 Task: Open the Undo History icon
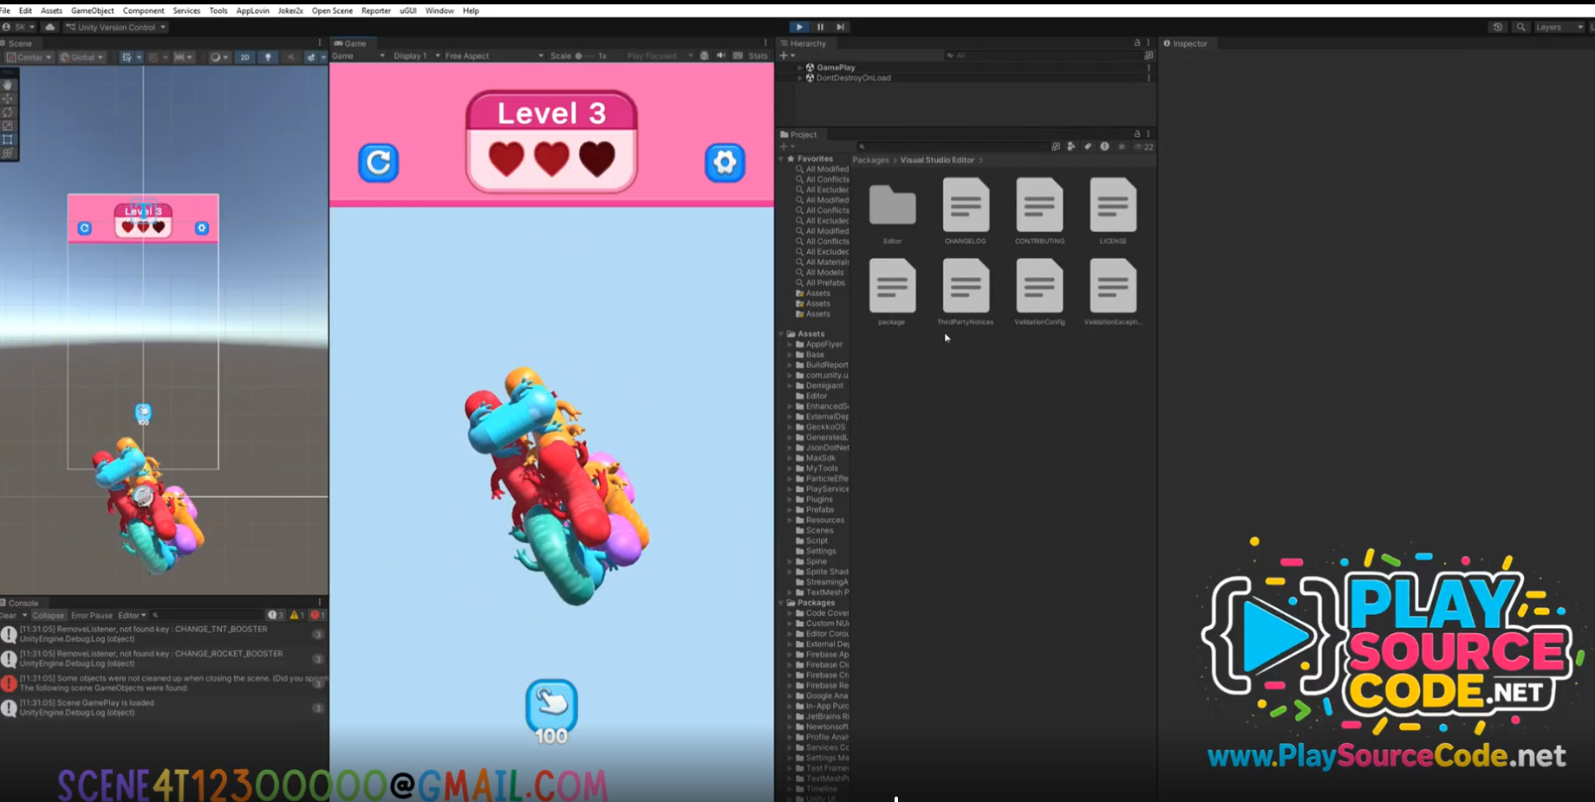click(x=1497, y=27)
